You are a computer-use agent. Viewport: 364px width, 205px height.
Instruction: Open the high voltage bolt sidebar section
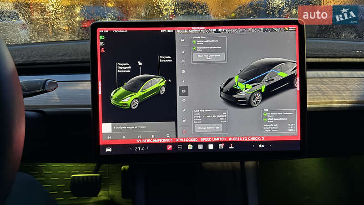pos(183,82)
